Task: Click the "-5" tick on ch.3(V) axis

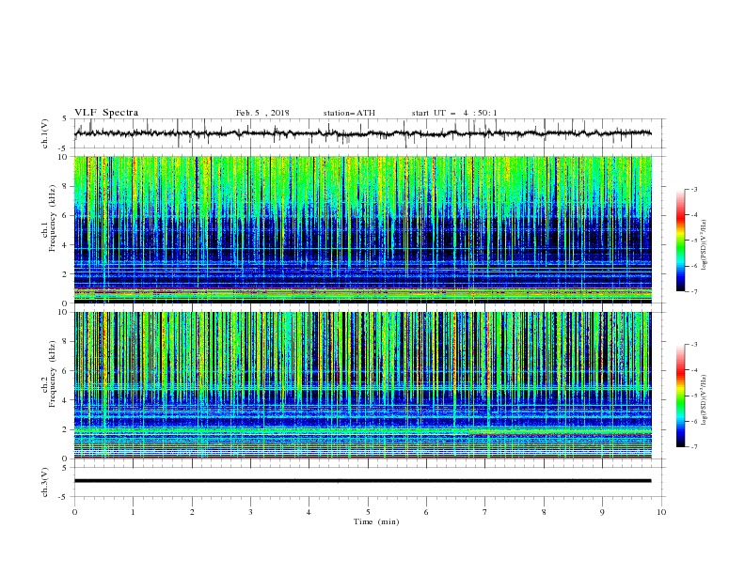Action: click(64, 497)
